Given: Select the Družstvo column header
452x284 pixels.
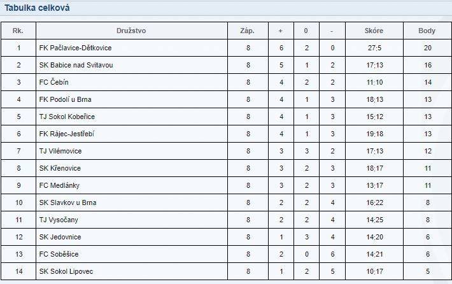Looking at the screenshot, I should coord(131,31).
